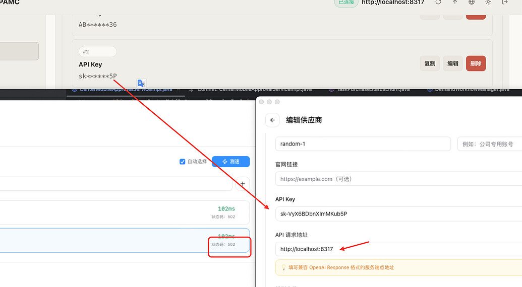This screenshot has height=287, width=522.
Task: Click the upward arrow icon in the top bar
Action: [x=455, y=2]
